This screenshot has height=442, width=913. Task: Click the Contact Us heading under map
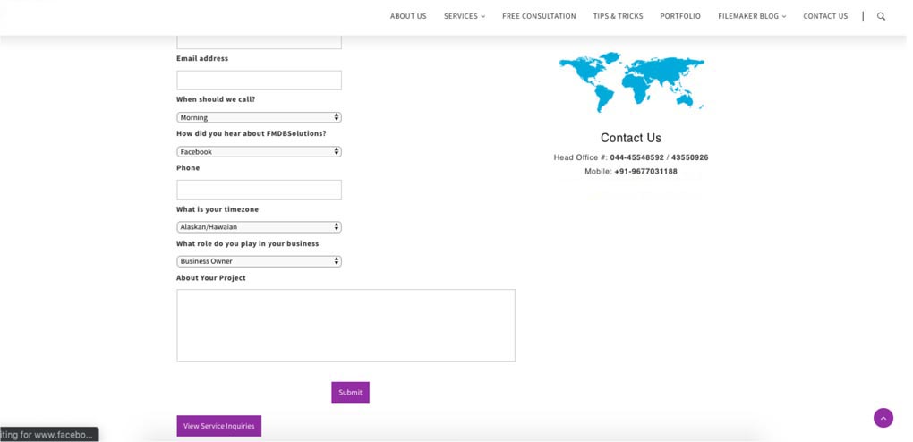coord(631,138)
